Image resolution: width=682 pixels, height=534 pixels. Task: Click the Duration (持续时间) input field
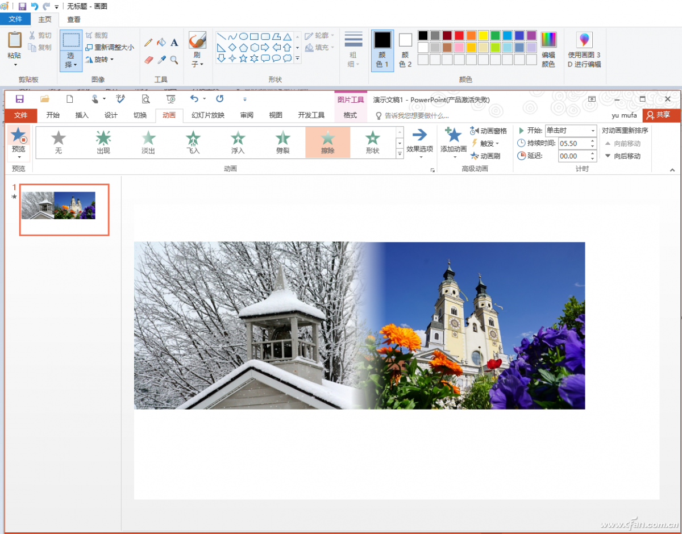pyautogui.click(x=577, y=143)
